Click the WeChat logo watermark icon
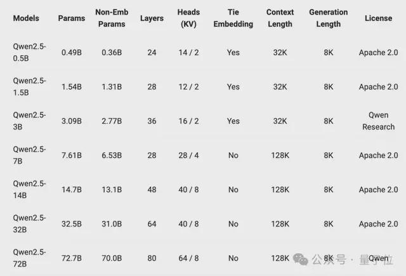The width and height of the screenshot is (406, 276). pyautogui.click(x=300, y=259)
